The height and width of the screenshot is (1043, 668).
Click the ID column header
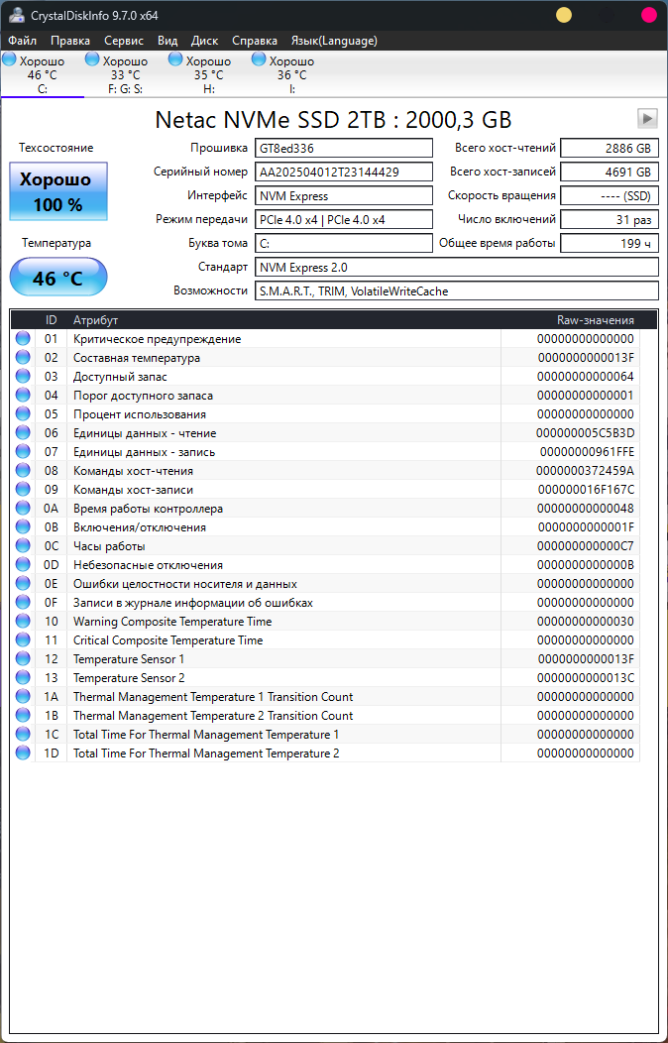pyautogui.click(x=52, y=320)
